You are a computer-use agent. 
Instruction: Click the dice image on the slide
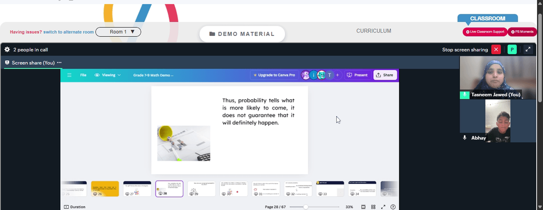184,143
